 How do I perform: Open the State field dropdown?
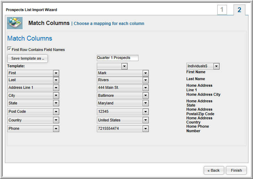(33, 103)
